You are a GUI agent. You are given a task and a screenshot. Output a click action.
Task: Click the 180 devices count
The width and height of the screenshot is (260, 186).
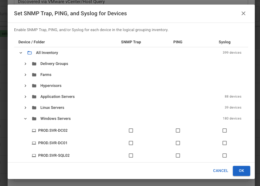click(x=232, y=118)
